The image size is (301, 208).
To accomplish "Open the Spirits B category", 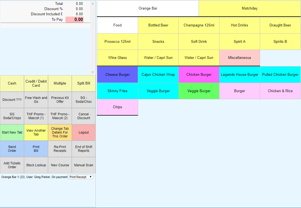I will [280, 42].
